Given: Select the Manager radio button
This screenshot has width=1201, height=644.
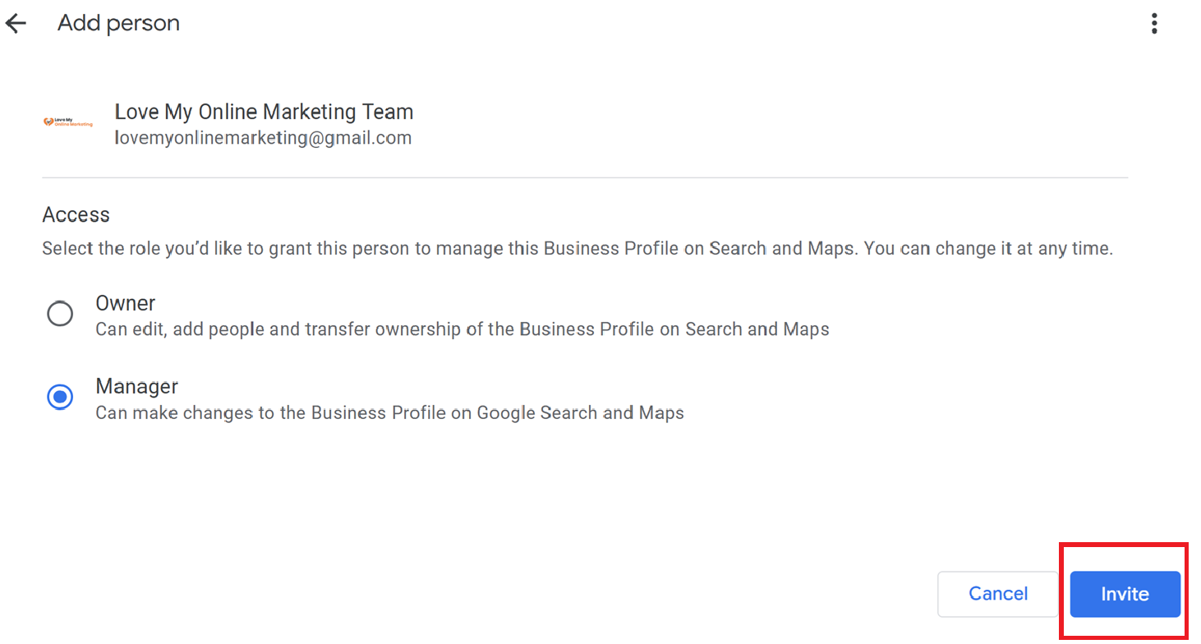Looking at the screenshot, I should click(x=60, y=397).
